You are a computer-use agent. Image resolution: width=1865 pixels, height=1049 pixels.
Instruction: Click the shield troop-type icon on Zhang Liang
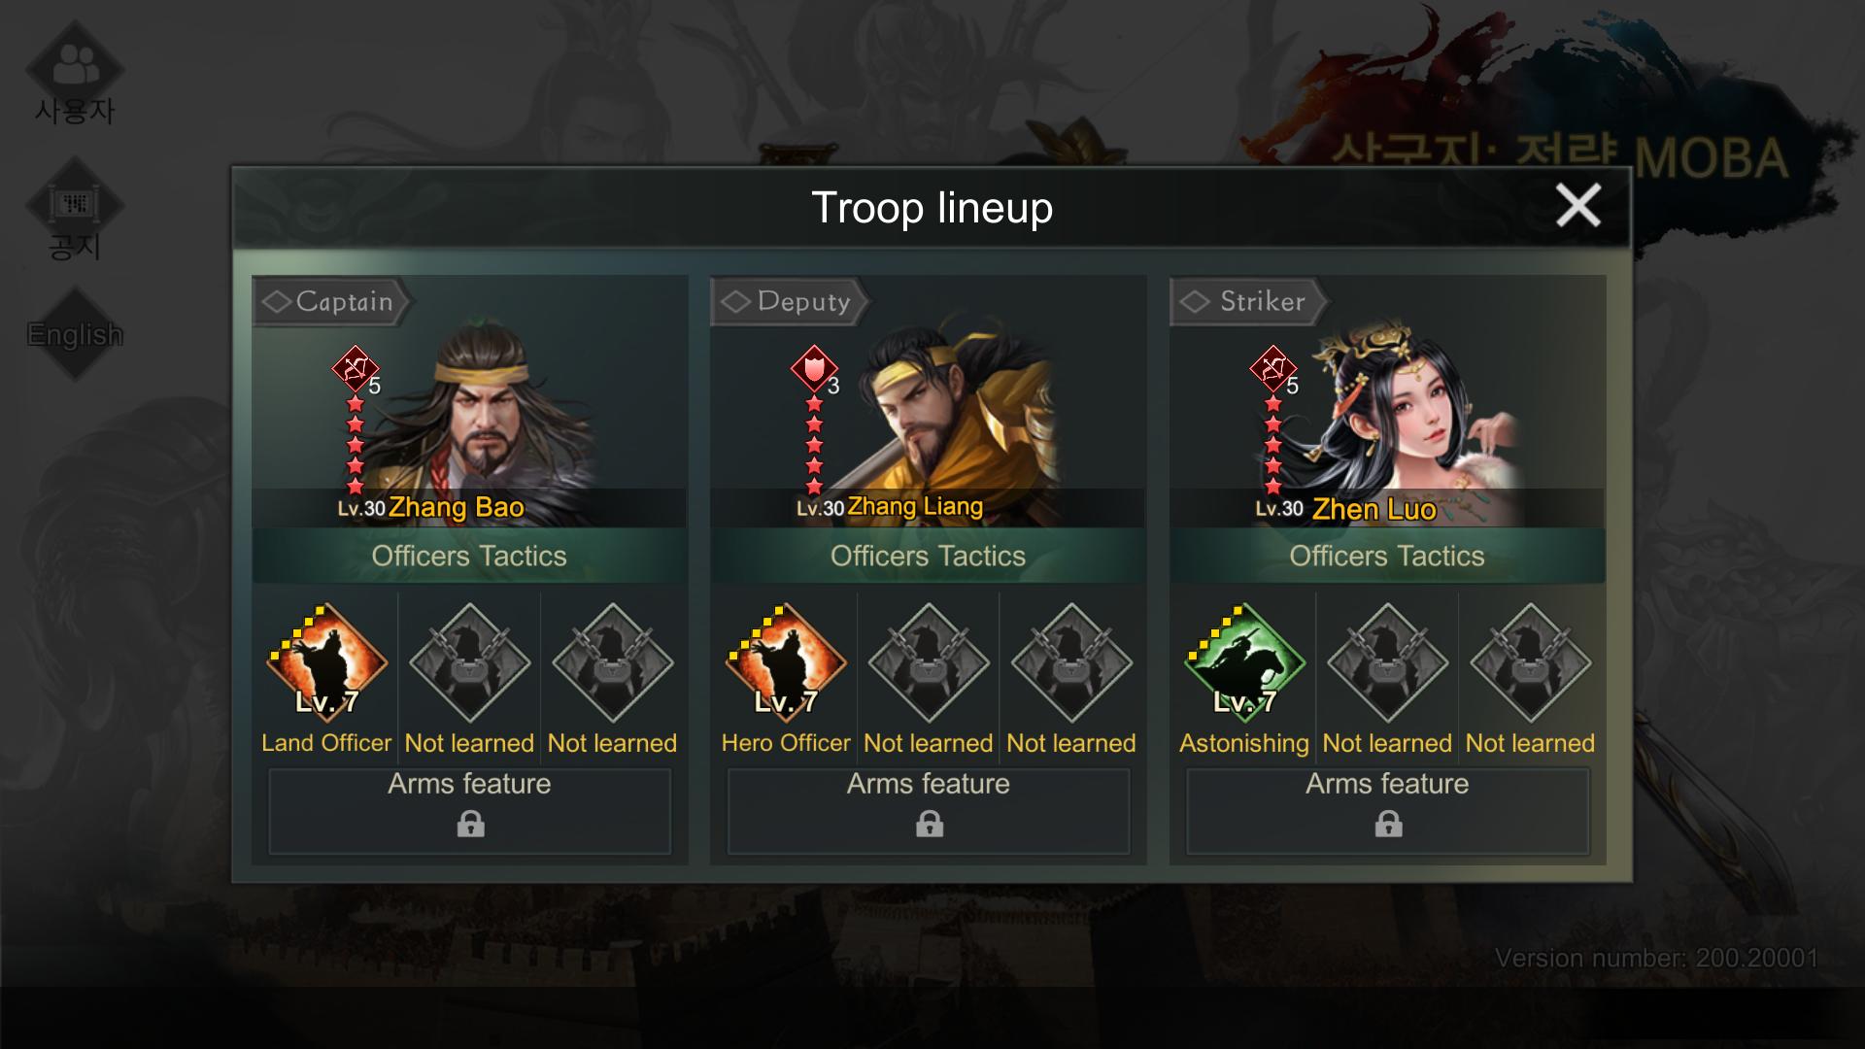[814, 368]
